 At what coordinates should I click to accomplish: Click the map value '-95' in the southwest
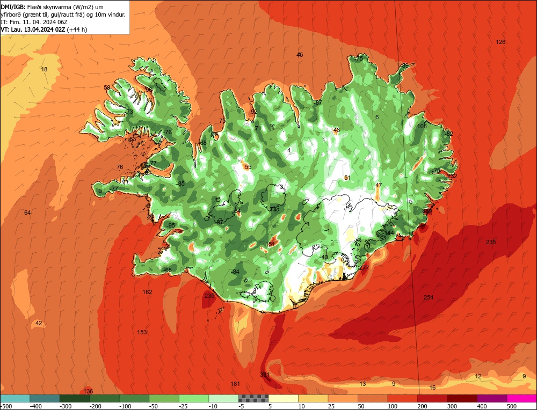tap(170, 225)
